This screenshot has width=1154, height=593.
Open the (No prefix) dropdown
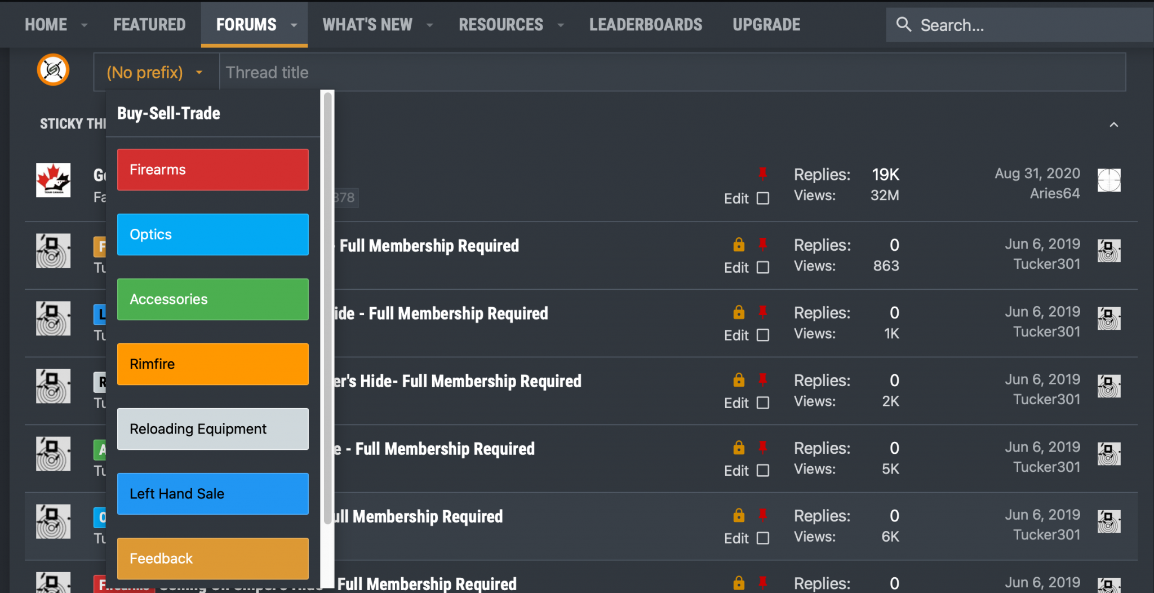pos(154,72)
